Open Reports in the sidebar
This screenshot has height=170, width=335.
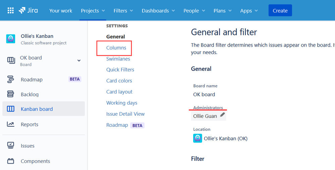coord(30,124)
